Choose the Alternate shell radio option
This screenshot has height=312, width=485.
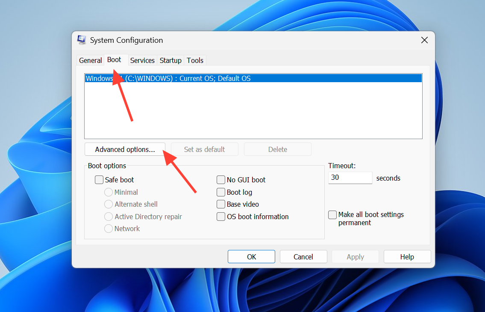pyautogui.click(x=108, y=204)
